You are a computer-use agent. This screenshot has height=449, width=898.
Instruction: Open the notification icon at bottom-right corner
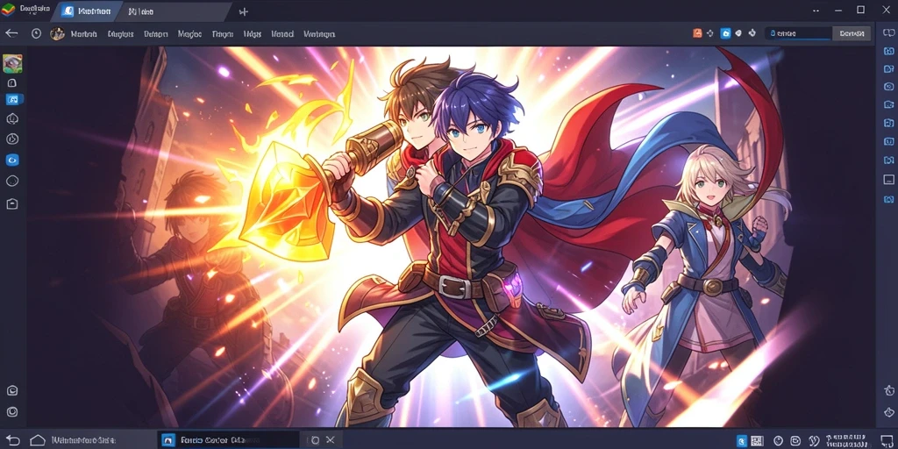click(886, 440)
